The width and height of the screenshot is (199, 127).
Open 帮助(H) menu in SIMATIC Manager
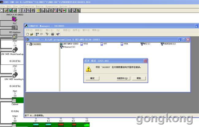tap(96, 30)
